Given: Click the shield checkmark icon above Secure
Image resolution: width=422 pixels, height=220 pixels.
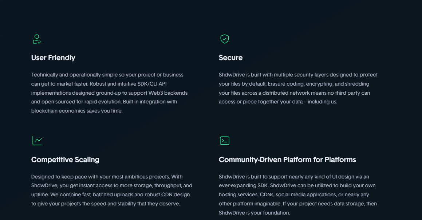Looking at the screenshot, I should 225,39.
